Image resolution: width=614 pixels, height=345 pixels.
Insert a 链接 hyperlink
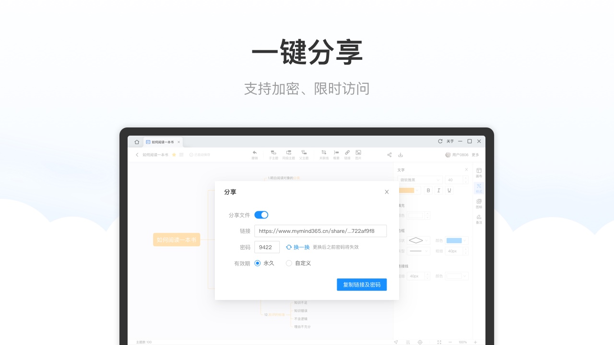click(347, 155)
